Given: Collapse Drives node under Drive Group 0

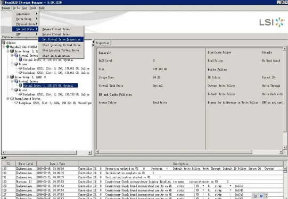Looking at the screenshot, I should (x=12, y=64).
